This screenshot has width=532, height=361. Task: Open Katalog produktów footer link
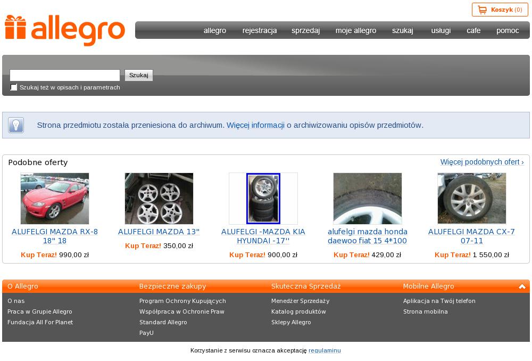[x=298, y=311]
